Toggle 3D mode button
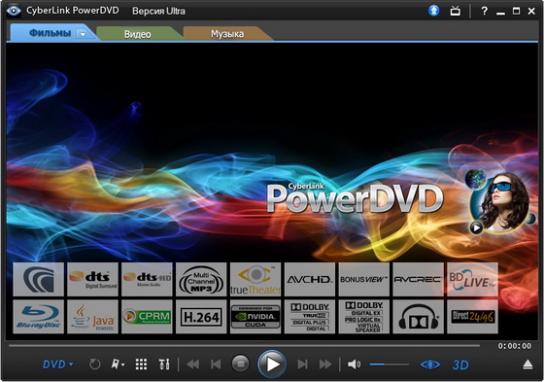Image resolution: width=544 pixels, height=382 pixels. click(x=460, y=365)
